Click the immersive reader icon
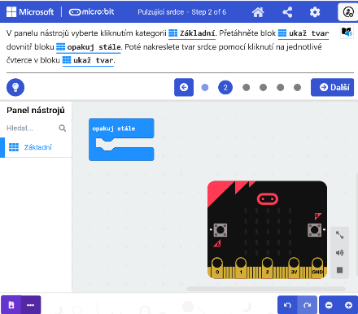358x314 pixels. coord(347,33)
